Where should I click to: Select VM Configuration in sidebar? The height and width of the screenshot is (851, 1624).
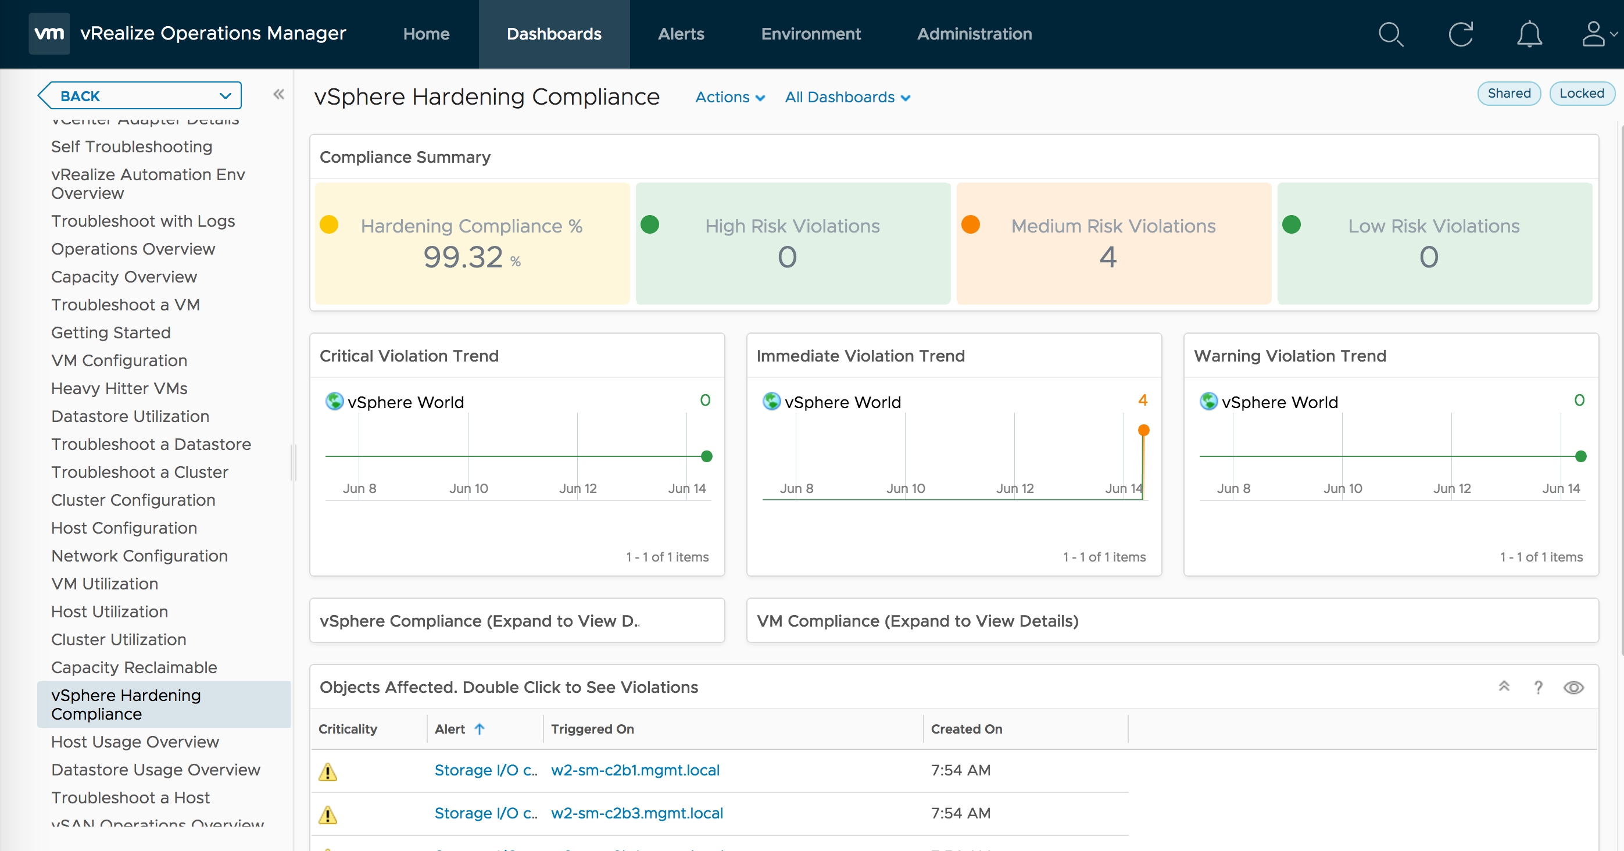coord(119,360)
